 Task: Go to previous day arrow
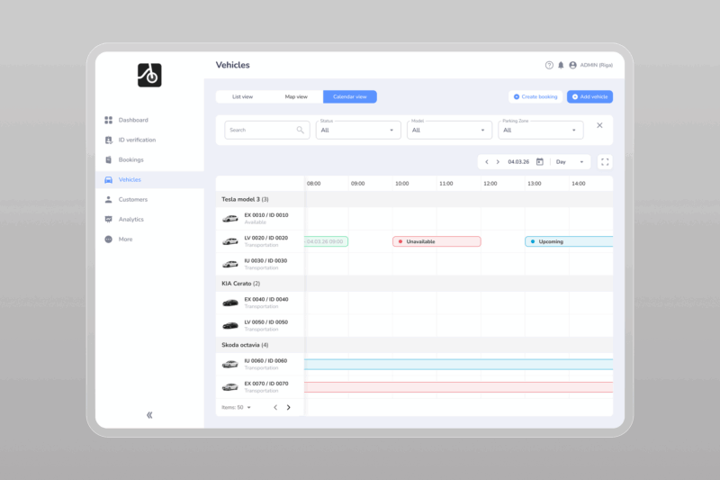[487, 162]
